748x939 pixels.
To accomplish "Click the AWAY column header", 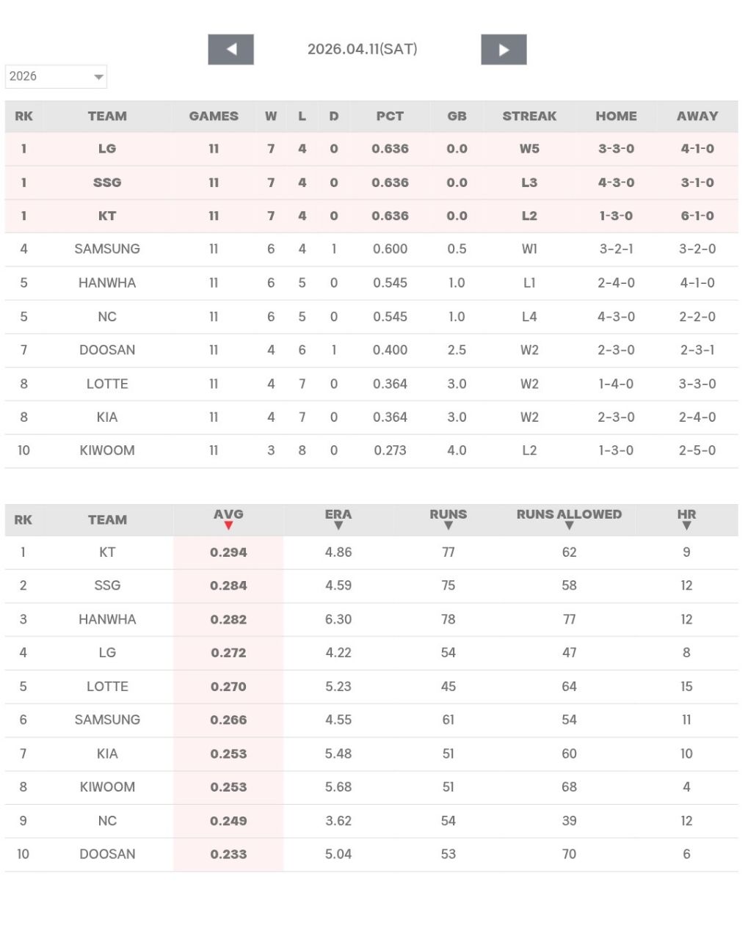I will coord(697,116).
